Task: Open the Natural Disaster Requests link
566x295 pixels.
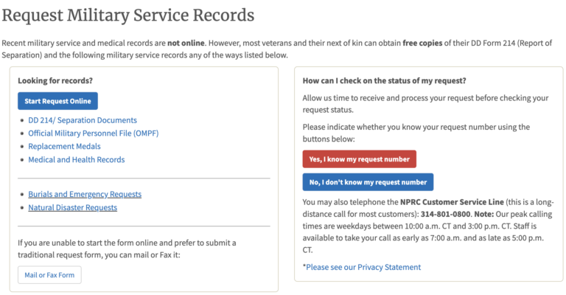Action: coord(72,208)
